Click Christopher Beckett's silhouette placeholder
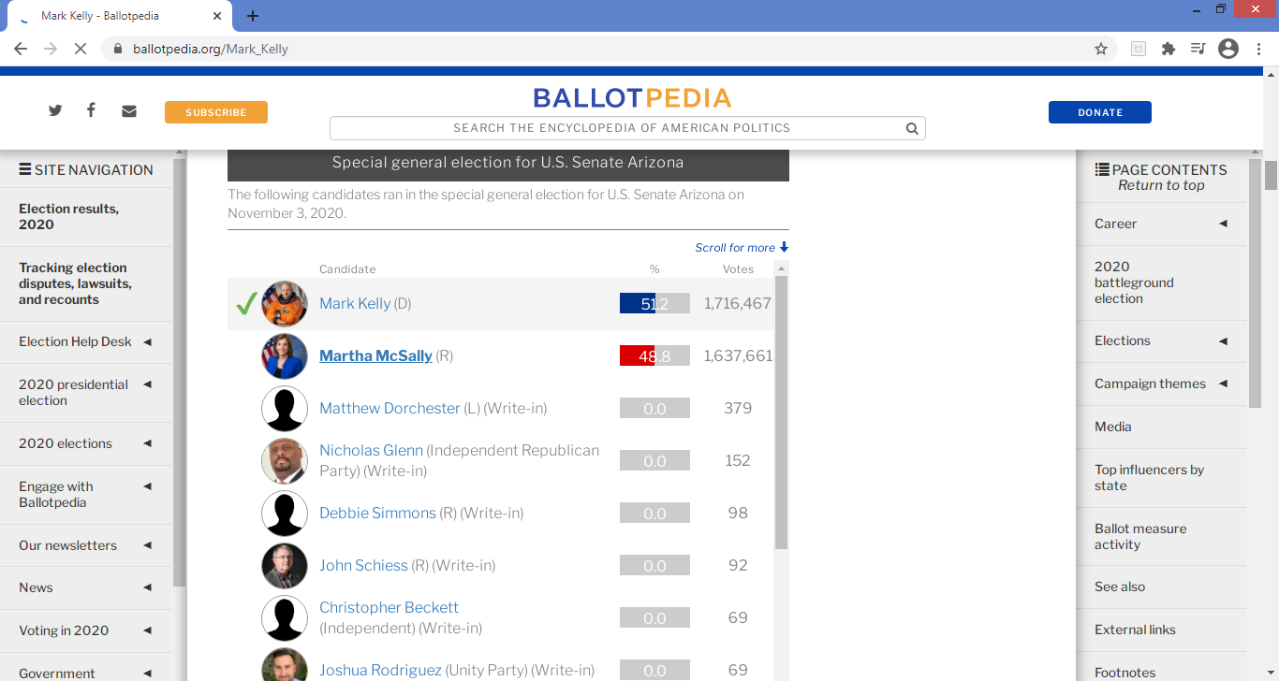1279x681 pixels. [x=285, y=618]
